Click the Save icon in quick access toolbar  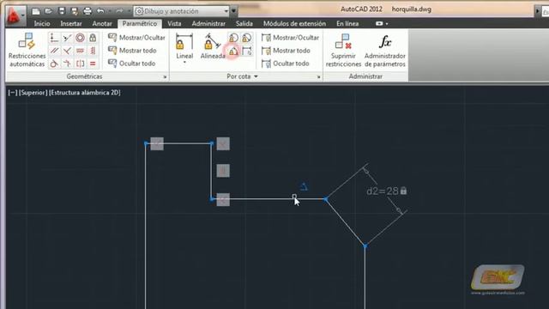(62, 11)
